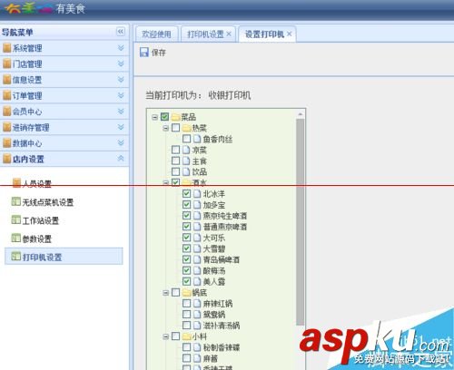Check the 饮品 checkbox
The height and width of the screenshot is (370, 454).
point(175,171)
